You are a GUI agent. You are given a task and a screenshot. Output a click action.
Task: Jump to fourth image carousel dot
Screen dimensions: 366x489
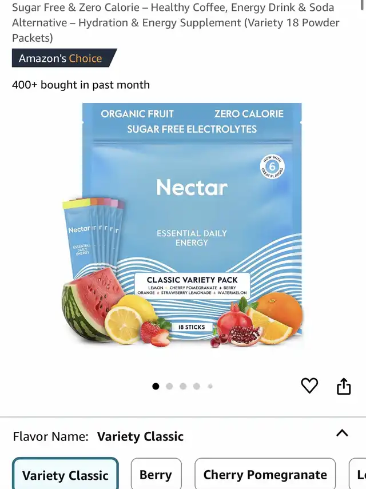pyautogui.click(x=196, y=387)
